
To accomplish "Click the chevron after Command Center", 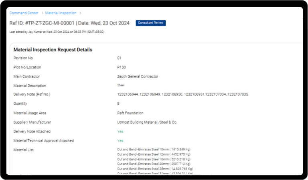I will point(42,13).
